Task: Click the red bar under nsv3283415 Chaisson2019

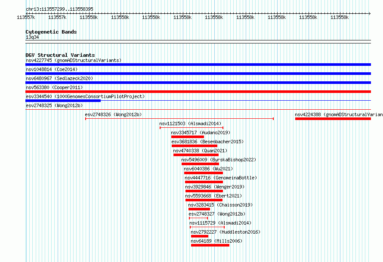Action: pyautogui.click(x=199, y=209)
